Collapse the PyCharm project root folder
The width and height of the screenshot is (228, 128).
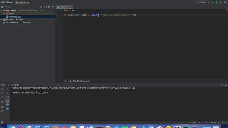(x=1, y=10)
